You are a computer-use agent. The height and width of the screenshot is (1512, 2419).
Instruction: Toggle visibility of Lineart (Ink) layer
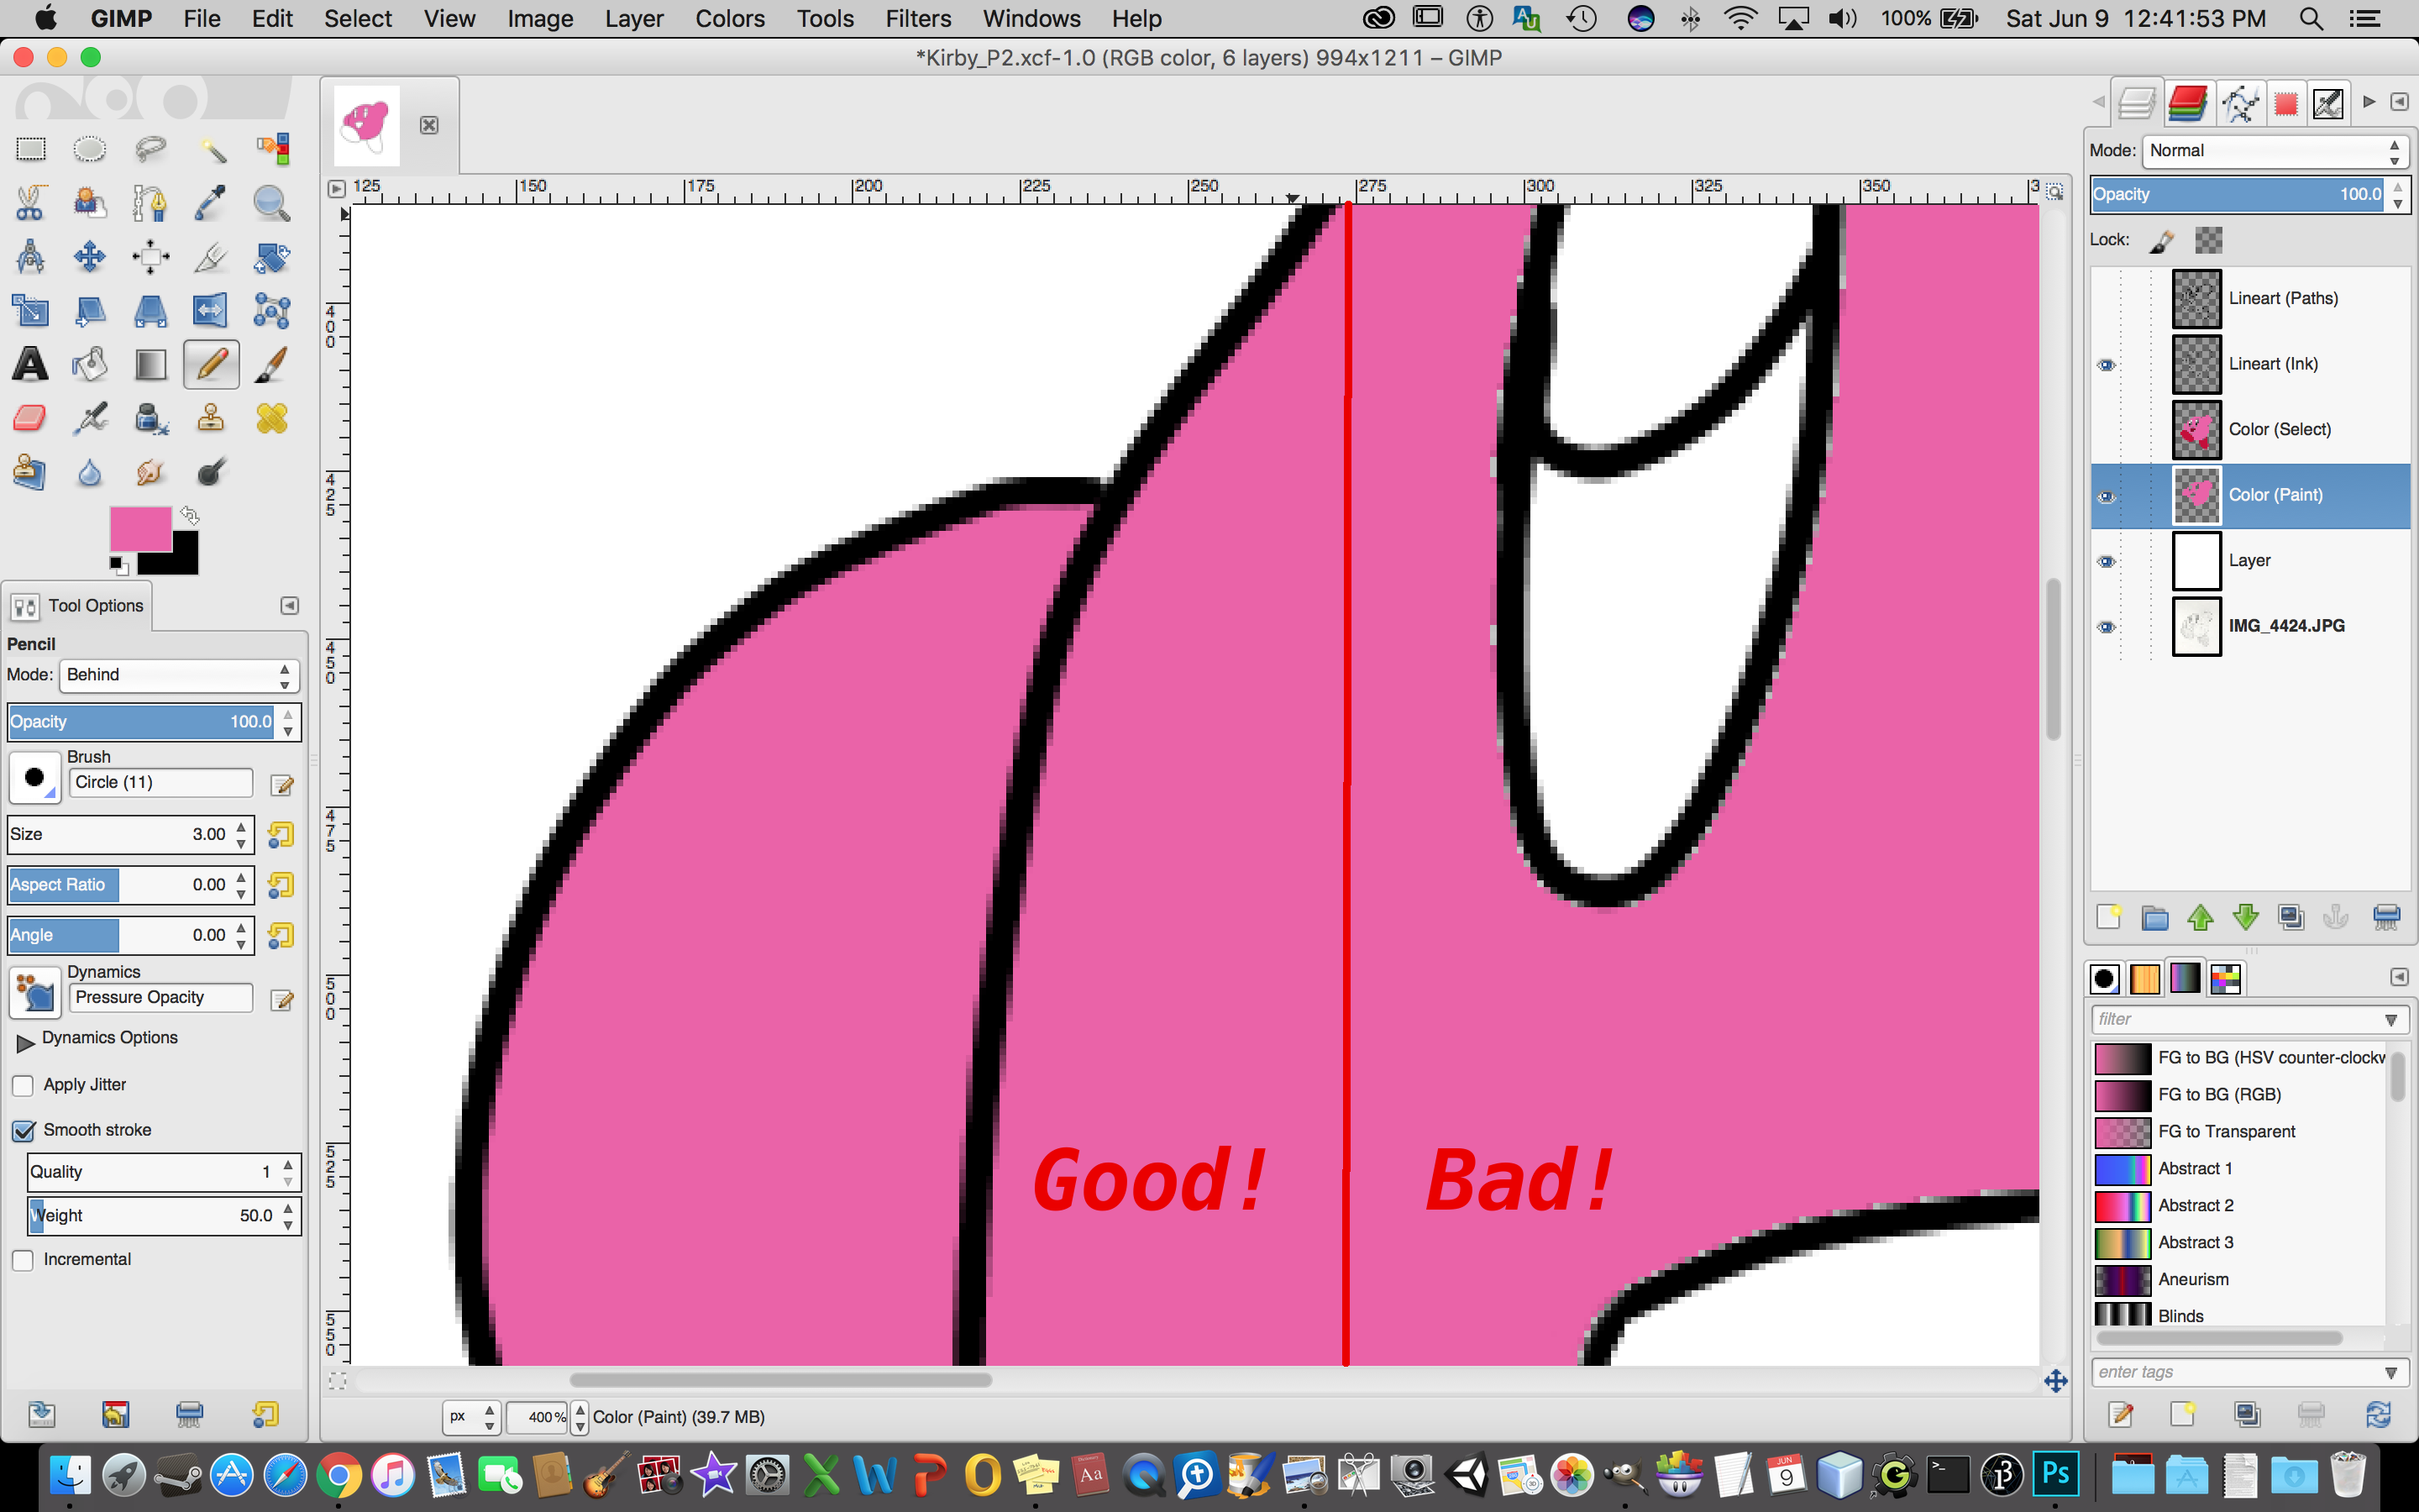(2107, 365)
